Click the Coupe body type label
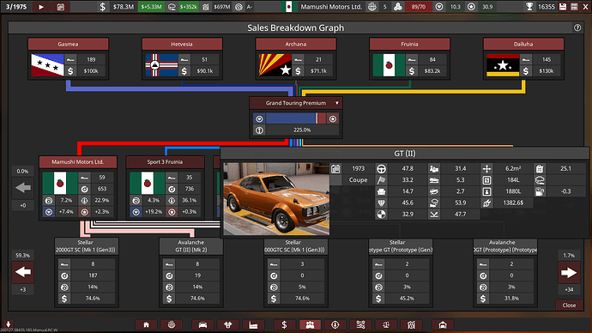 pos(358,180)
